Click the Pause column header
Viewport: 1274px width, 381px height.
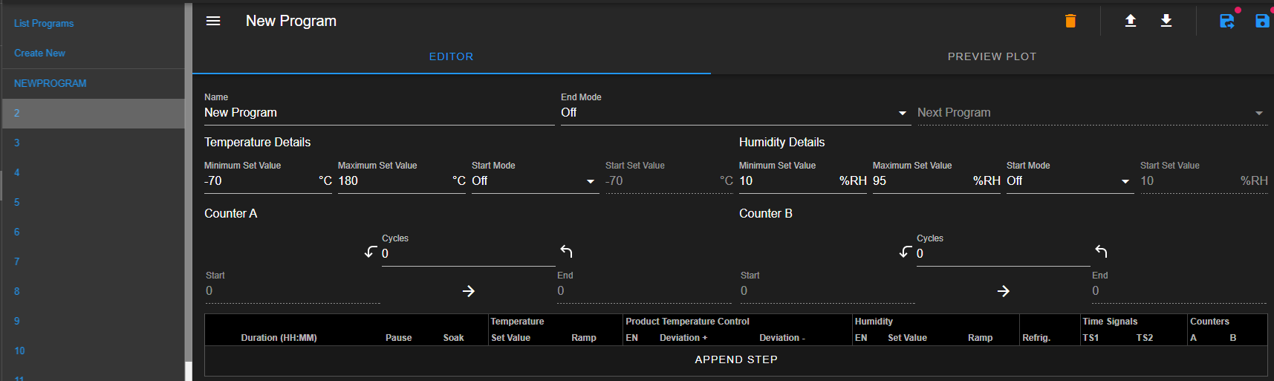[398, 338]
